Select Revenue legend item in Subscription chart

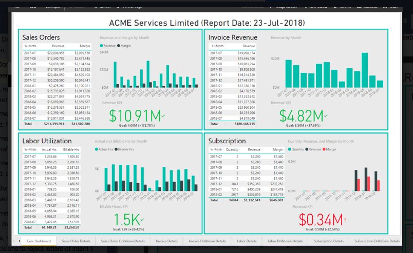[x=313, y=149]
